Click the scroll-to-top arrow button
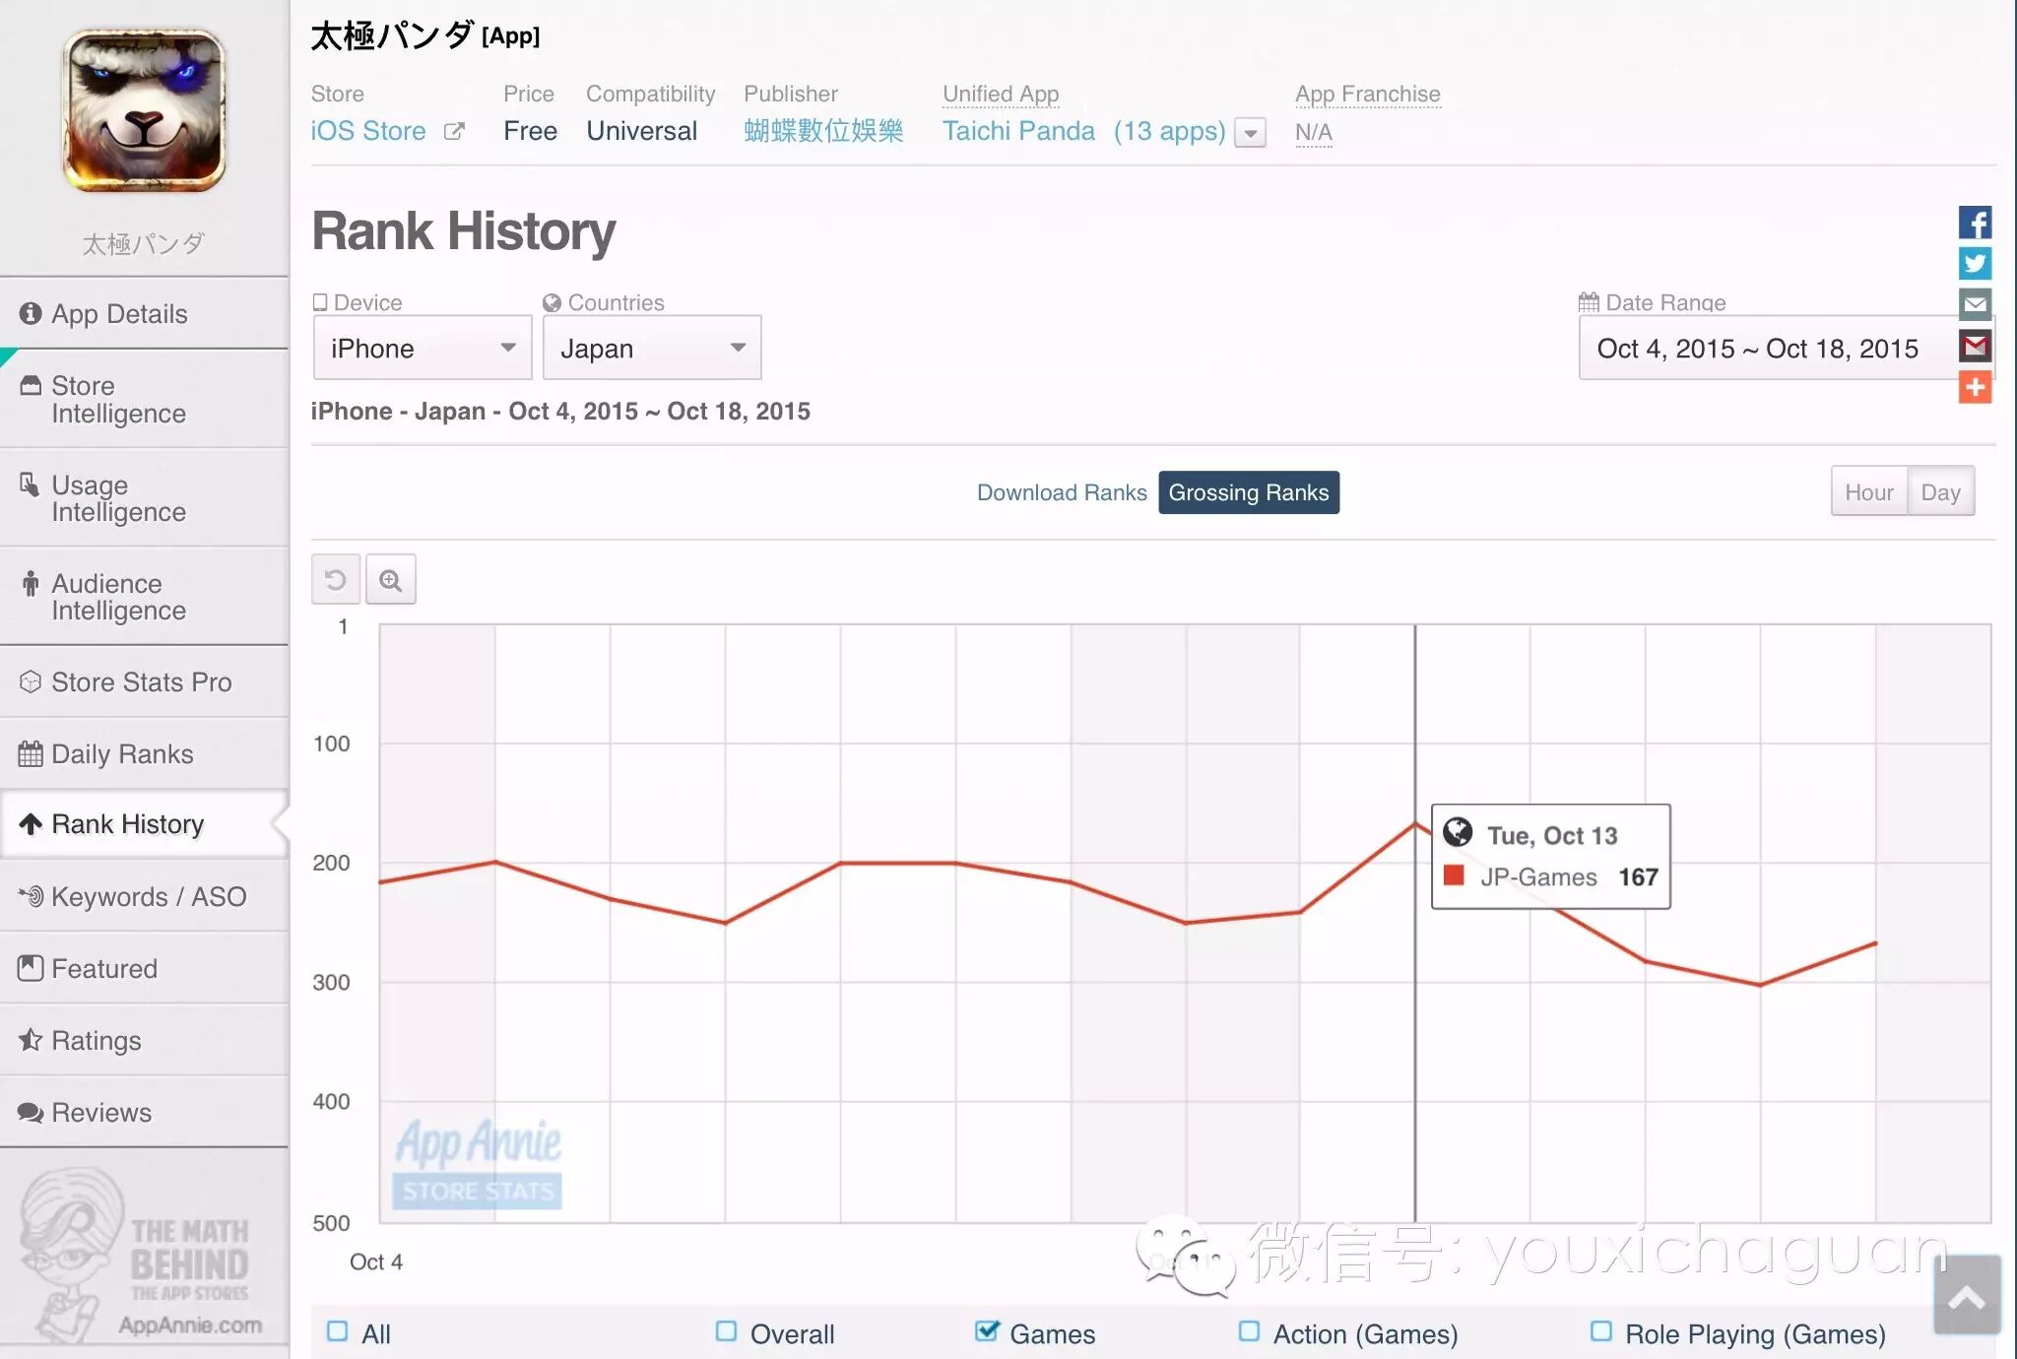This screenshot has width=2017, height=1359. [x=1967, y=1297]
